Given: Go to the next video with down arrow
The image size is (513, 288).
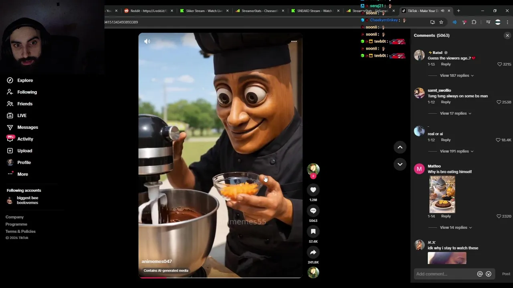Looking at the screenshot, I should (400, 164).
